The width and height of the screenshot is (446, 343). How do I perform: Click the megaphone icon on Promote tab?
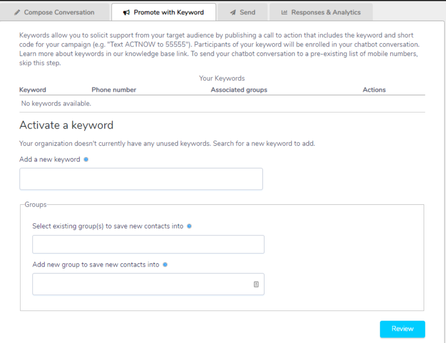click(x=126, y=12)
